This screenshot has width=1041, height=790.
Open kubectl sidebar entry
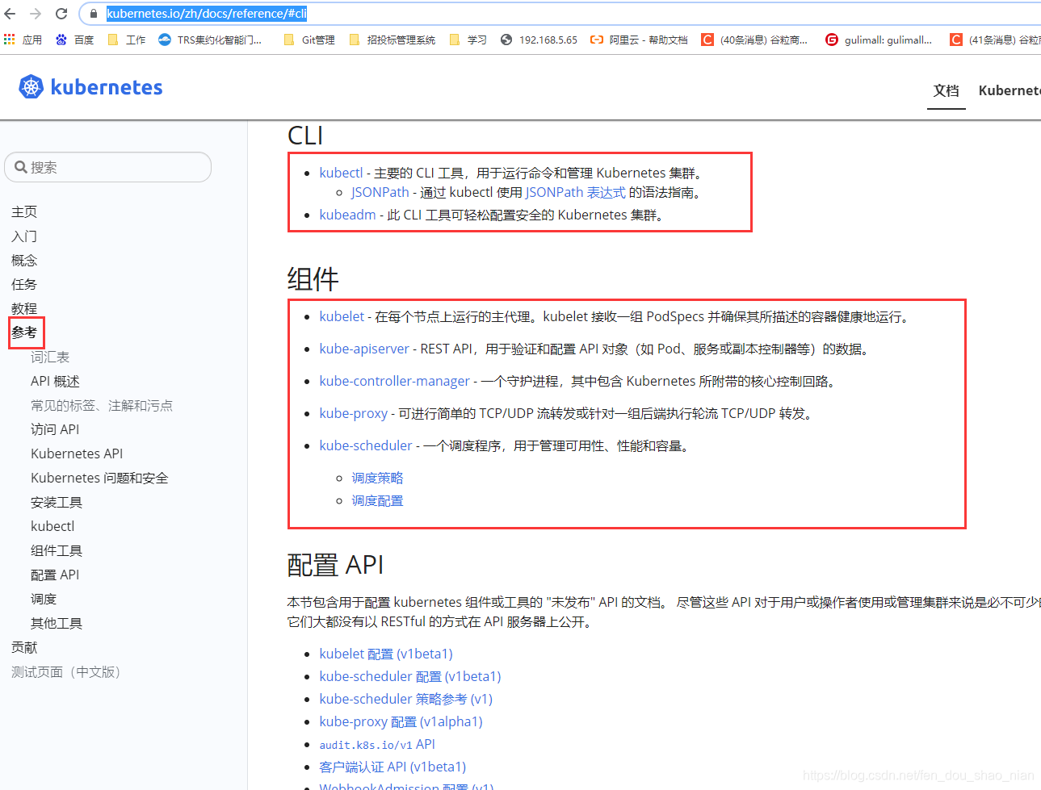[52, 526]
